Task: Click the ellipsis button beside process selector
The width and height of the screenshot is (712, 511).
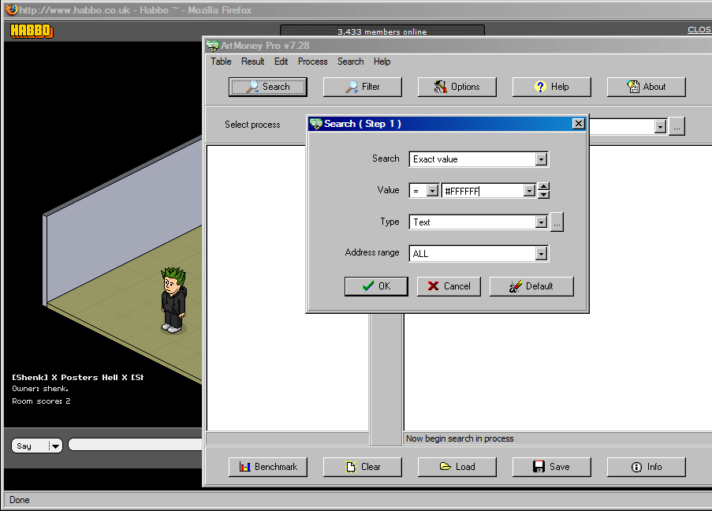Action: (677, 127)
